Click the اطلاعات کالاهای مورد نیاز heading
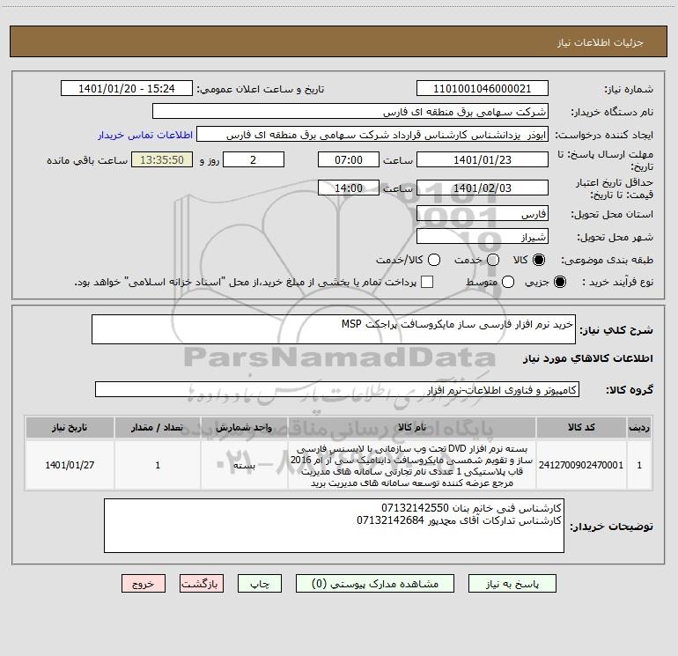 [x=587, y=358]
